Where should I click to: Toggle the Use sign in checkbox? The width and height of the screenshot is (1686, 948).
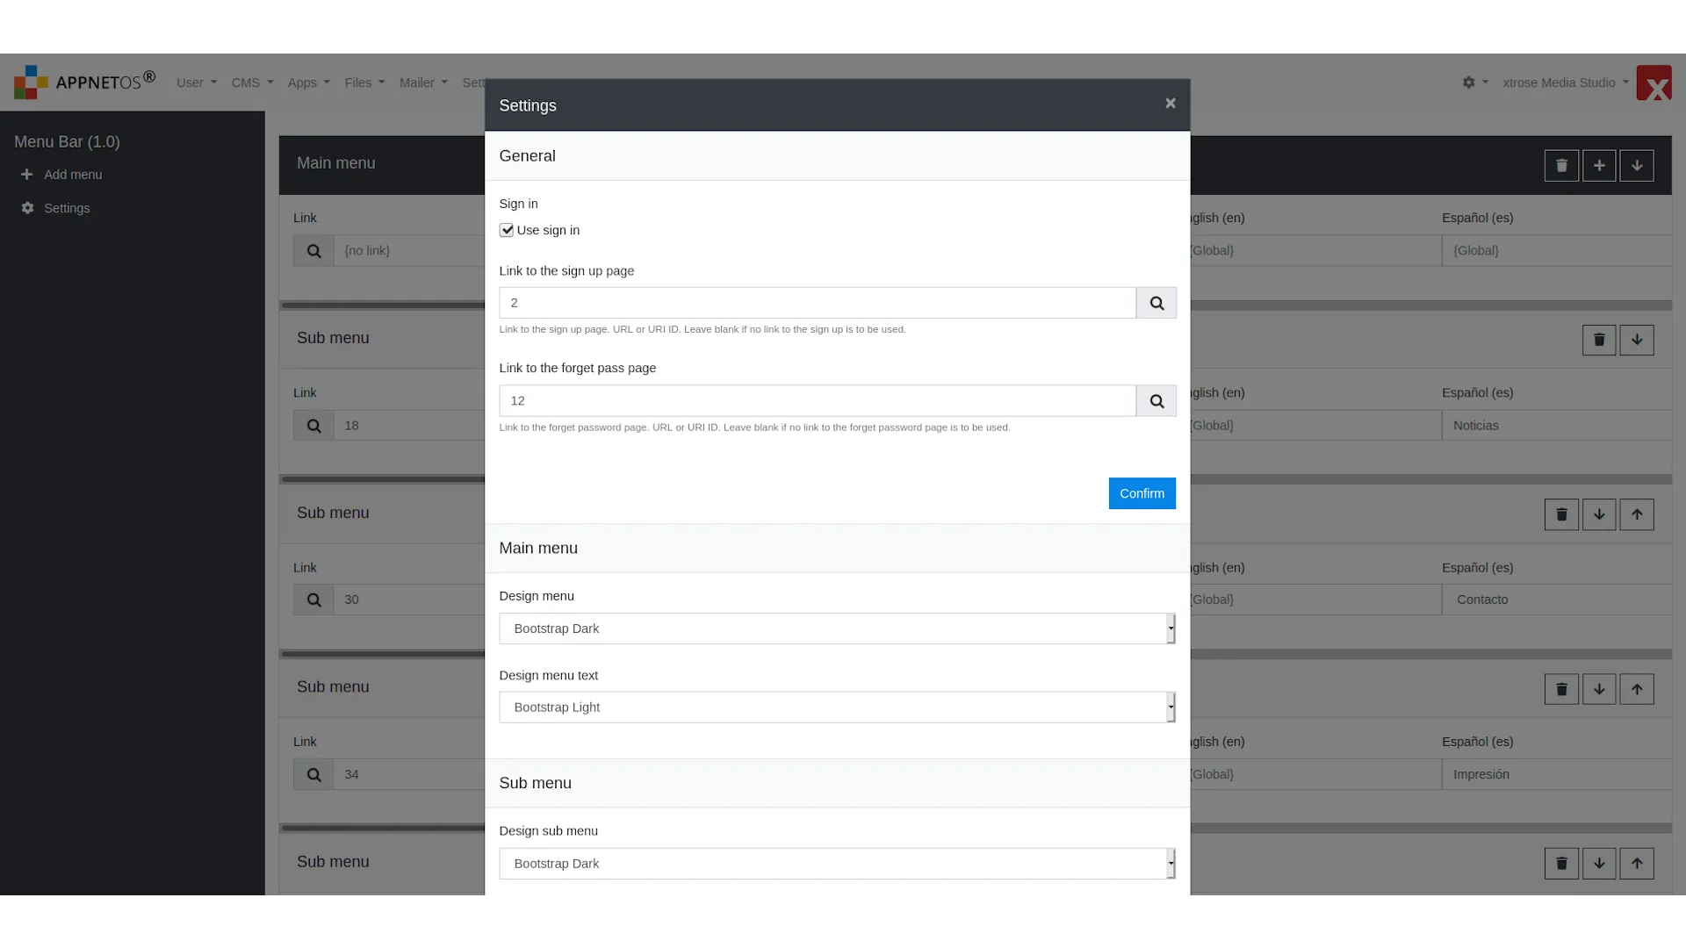point(506,229)
